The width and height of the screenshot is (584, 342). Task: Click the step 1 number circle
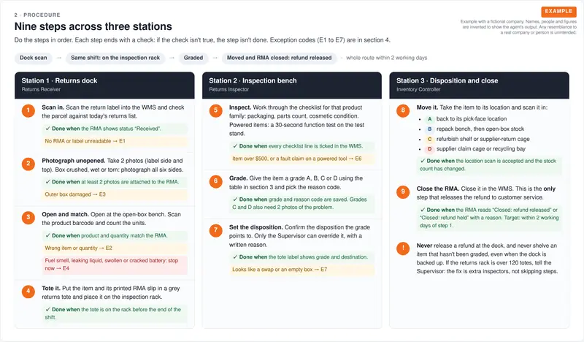[x=28, y=111]
